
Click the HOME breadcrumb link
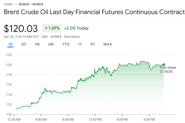(9, 5)
